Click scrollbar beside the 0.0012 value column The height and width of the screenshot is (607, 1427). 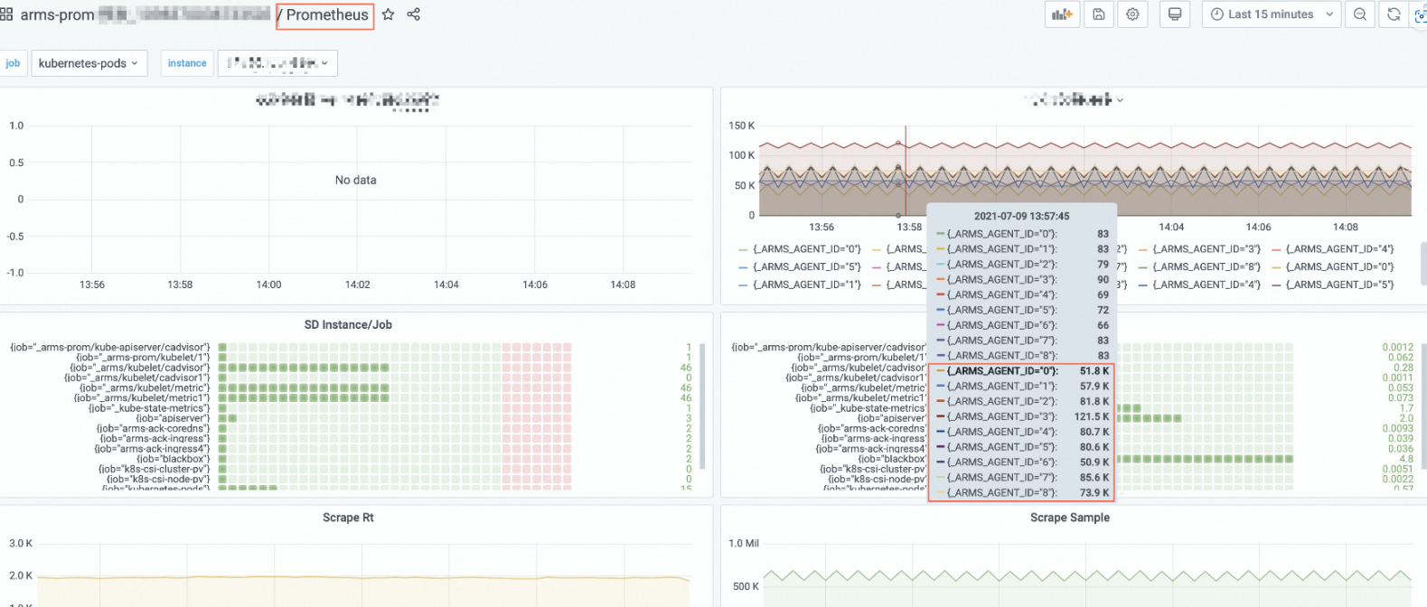pyautogui.click(x=1423, y=406)
